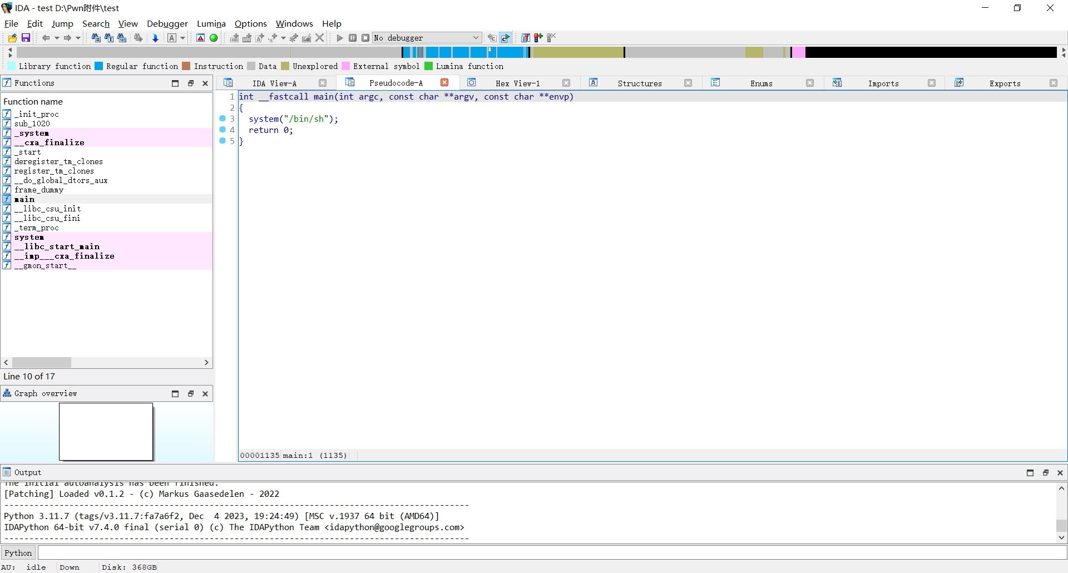Image resolution: width=1068 pixels, height=573 pixels.
Task: Click the Python button at the bottom
Action: [x=18, y=552]
